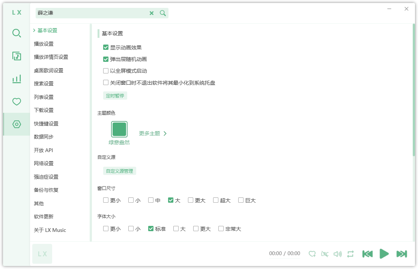Change play mode with the repeat icon
Screen dimensions: 418x269
(x=350, y=254)
